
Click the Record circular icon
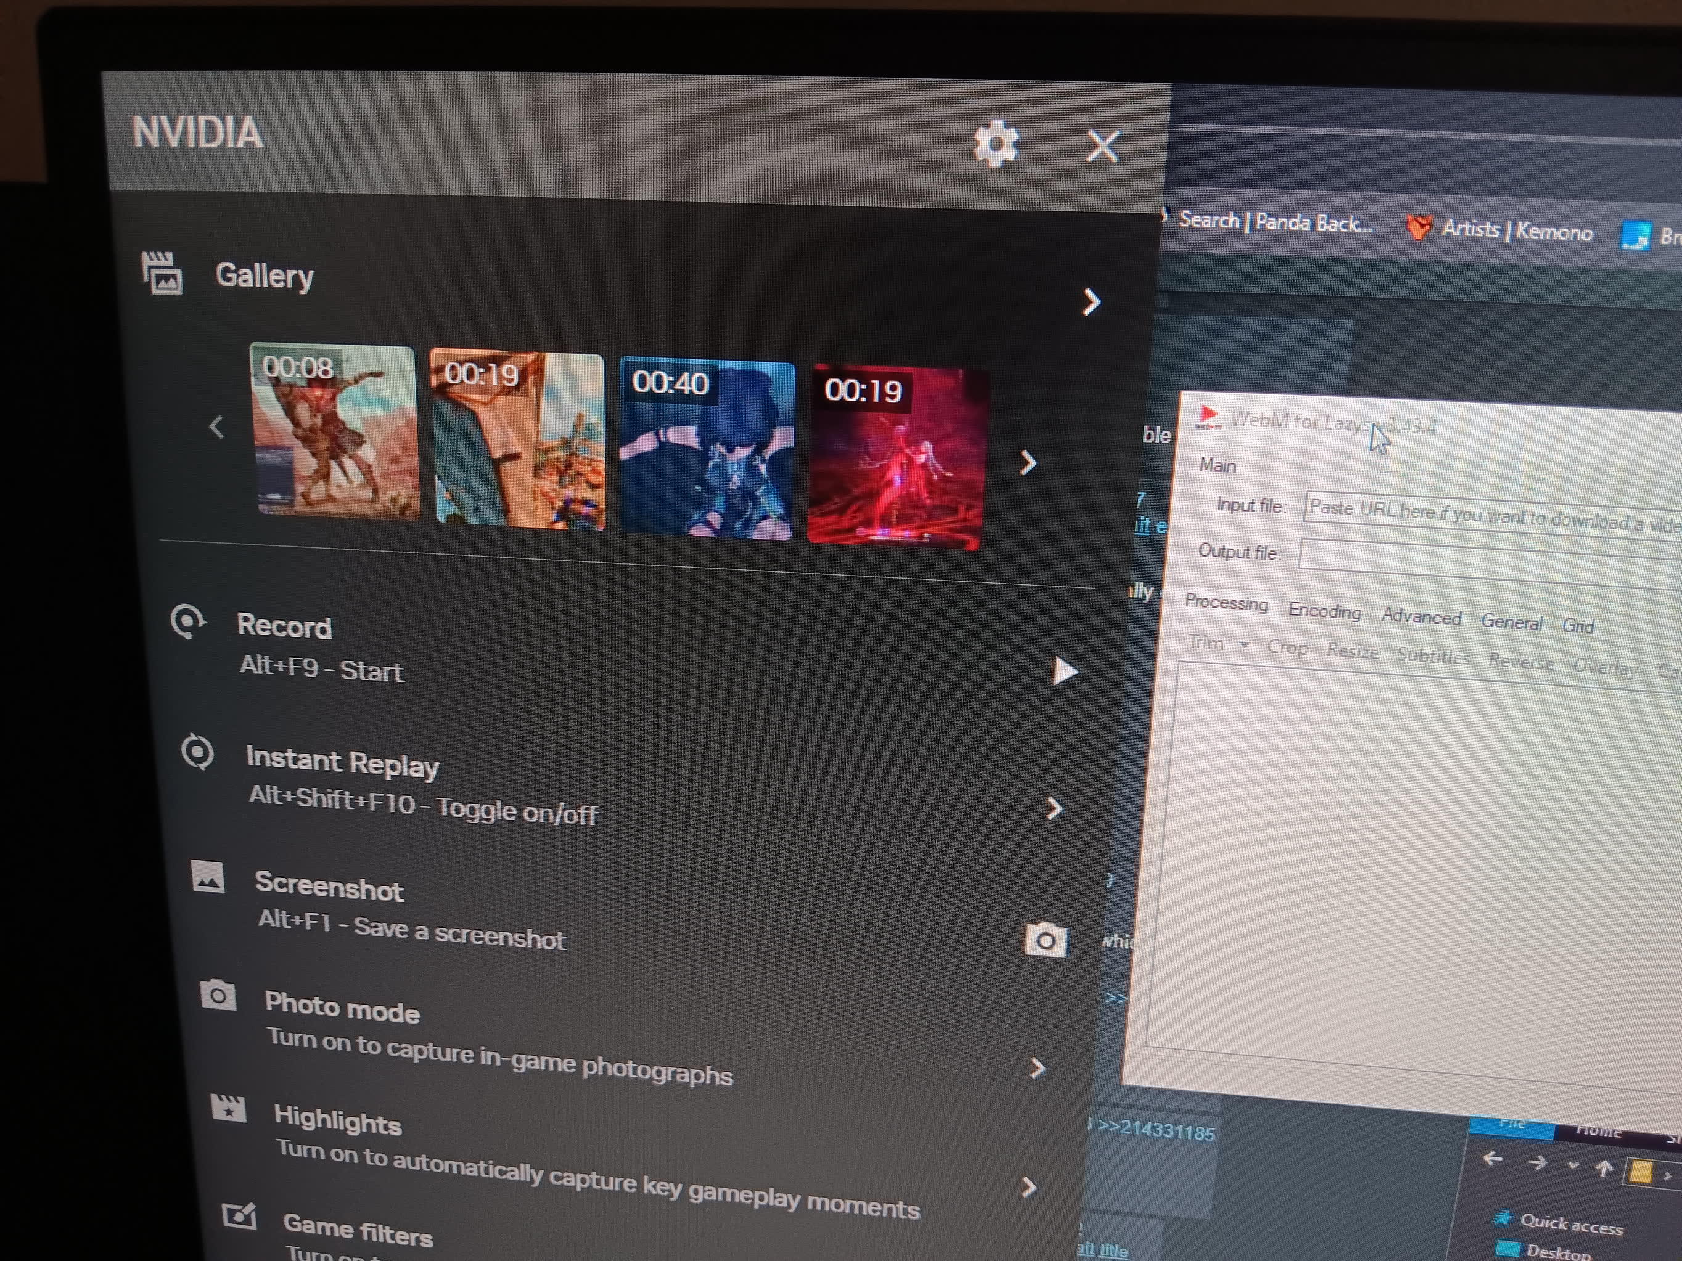point(187,621)
